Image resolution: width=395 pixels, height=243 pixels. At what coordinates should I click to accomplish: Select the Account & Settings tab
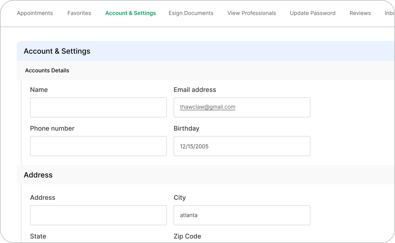click(130, 13)
